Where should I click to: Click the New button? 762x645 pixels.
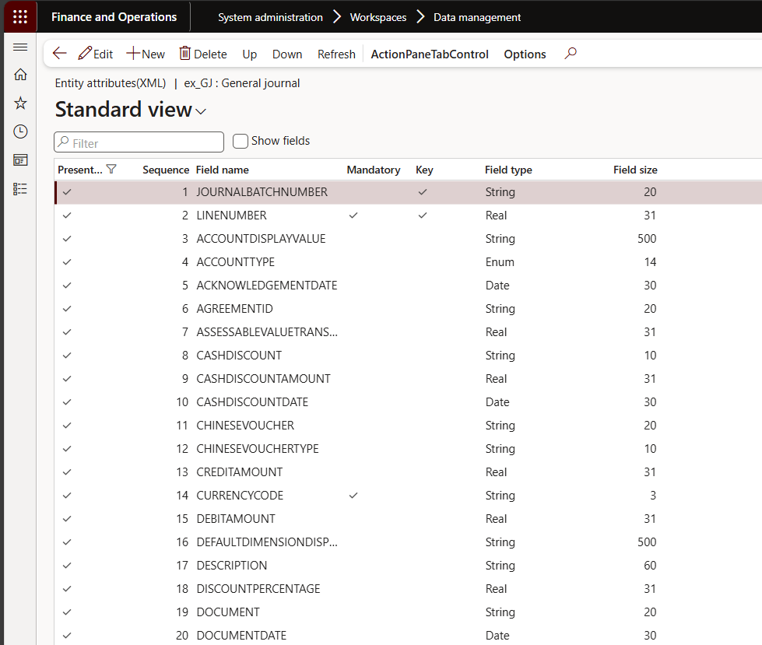coord(146,54)
